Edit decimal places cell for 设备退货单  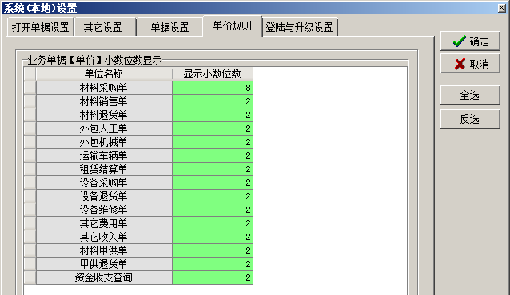[213, 196]
